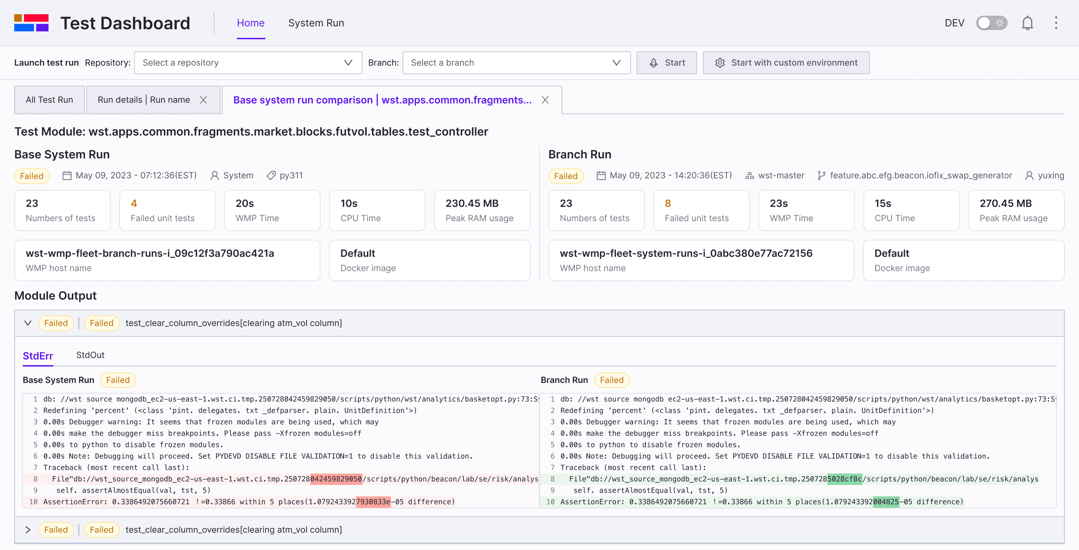
Task: Collapse the first test_clear_column_overrides row
Action: click(x=28, y=323)
